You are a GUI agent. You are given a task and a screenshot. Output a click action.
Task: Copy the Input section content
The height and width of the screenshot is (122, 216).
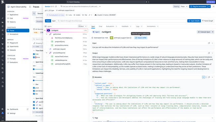[209, 43]
